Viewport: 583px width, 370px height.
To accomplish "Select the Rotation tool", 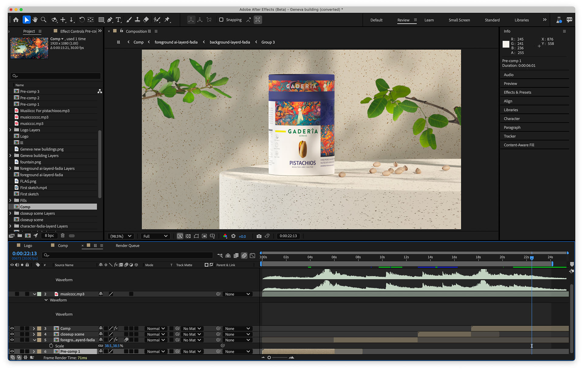I will pyautogui.click(x=82, y=20).
